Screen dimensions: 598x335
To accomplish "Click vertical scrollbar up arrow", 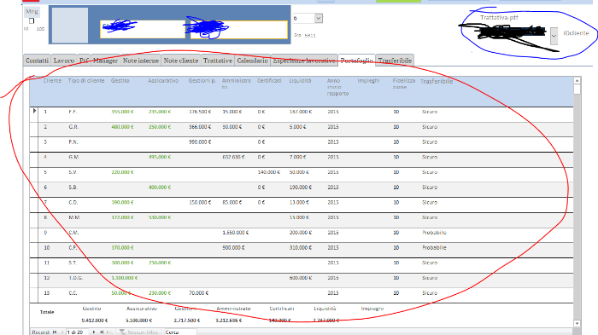I will click(x=577, y=80).
